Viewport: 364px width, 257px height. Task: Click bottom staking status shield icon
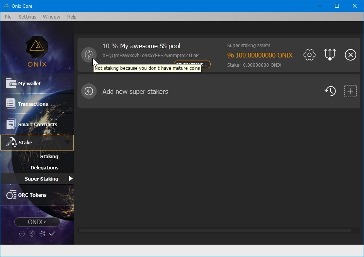(32, 233)
